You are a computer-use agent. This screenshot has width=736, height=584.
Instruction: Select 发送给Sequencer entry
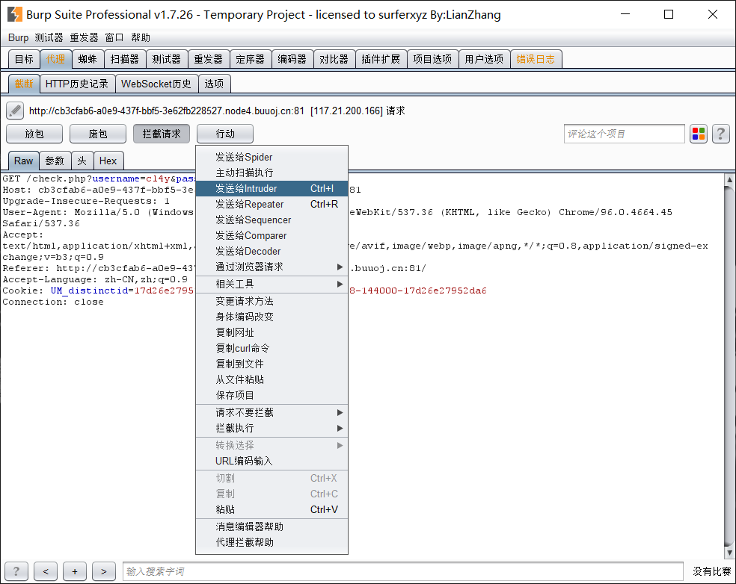point(272,220)
